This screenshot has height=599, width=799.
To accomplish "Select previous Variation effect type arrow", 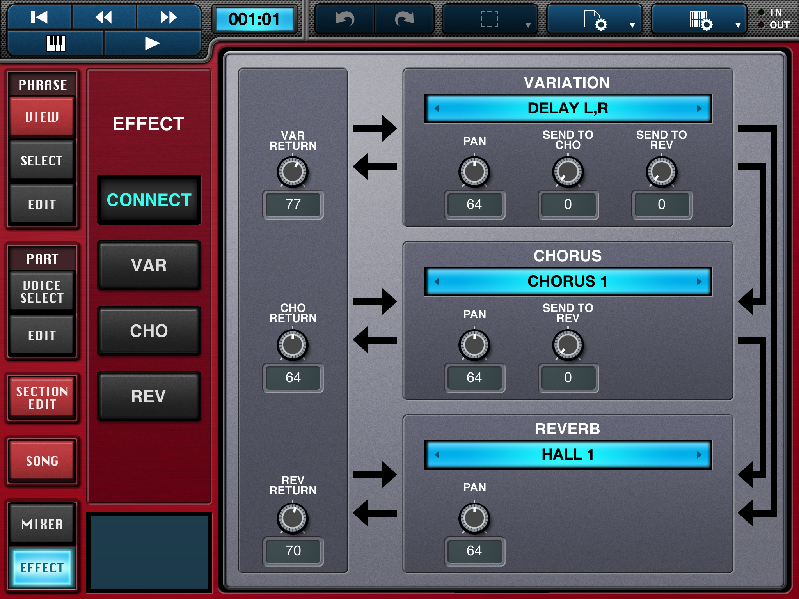I will point(437,108).
